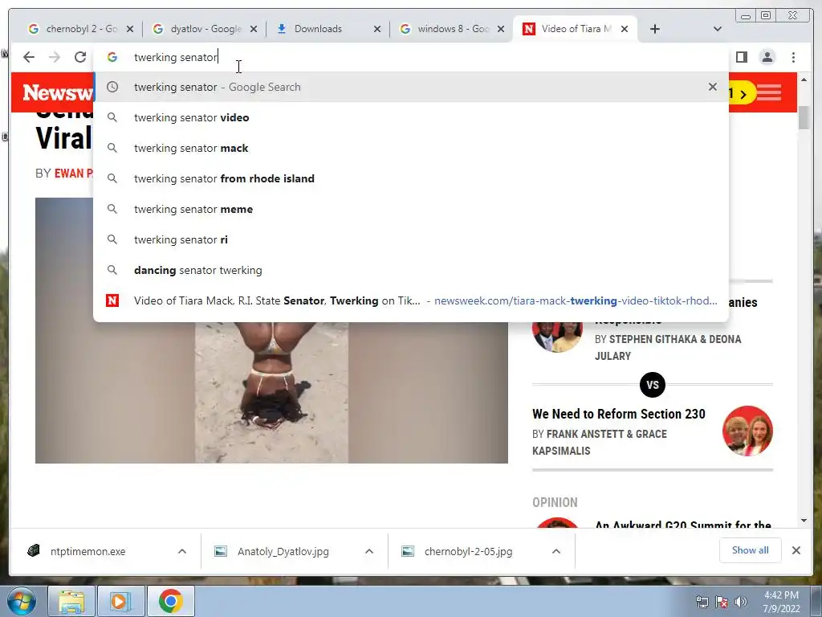The image size is (822, 617).
Task: Click the page's scroll down arrow
Action: click(804, 521)
